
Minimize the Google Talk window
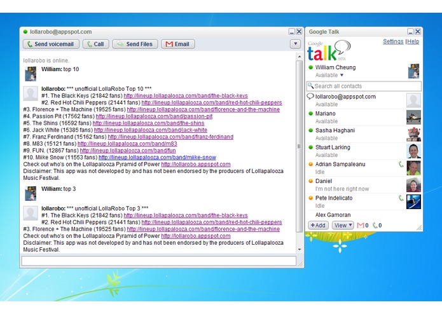coord(411,32)
